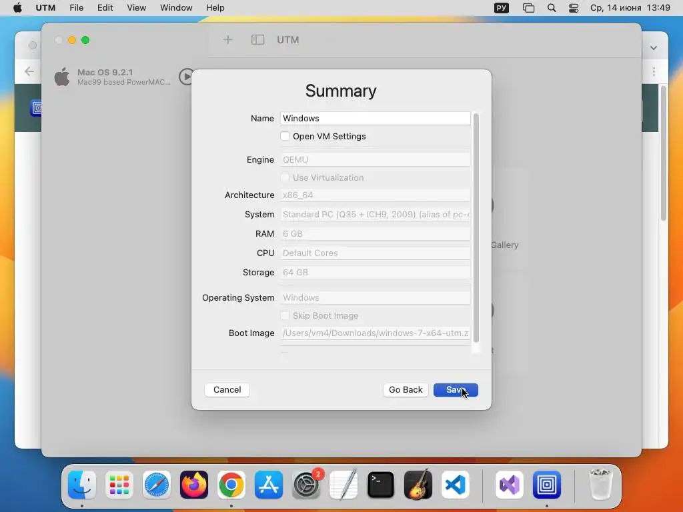Screen dimensions: 683x512
Task: Open Safari from the Dock
Action: pyautogui.click(x=157, y=485)
